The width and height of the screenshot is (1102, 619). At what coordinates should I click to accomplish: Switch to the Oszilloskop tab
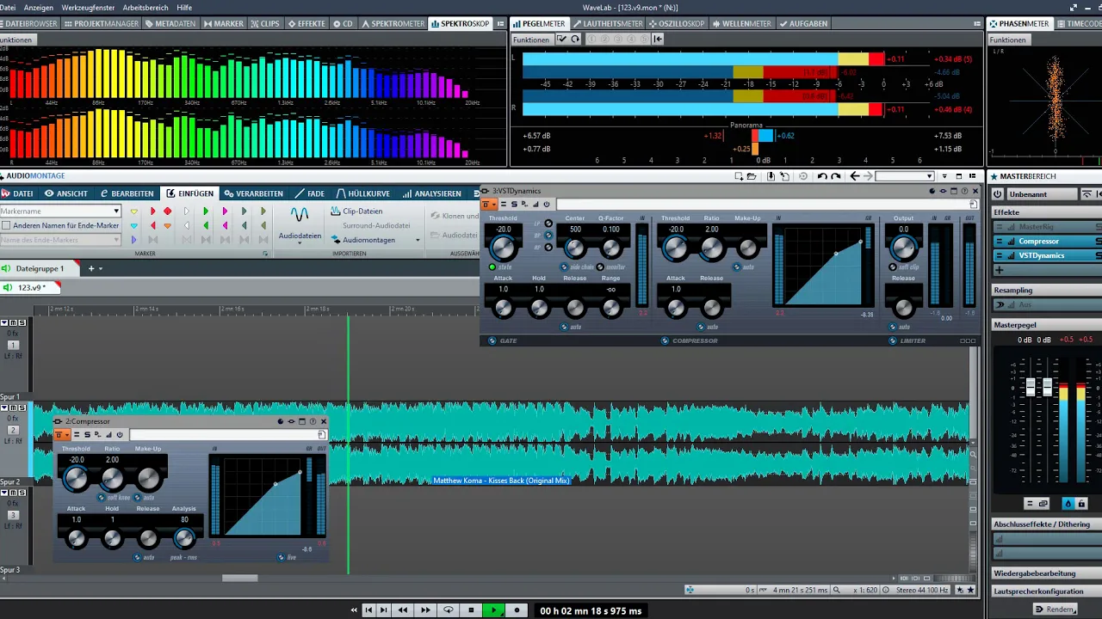(676, 24)
